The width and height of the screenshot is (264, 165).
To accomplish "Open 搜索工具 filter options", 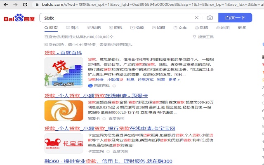I will [x=206, y=37].
